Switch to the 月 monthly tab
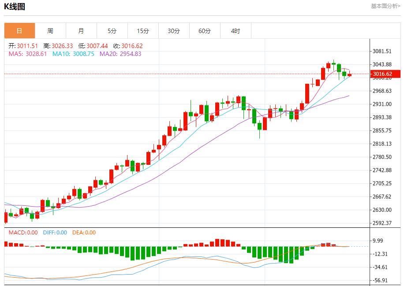The image size is (404, 286). pos(81,31)
